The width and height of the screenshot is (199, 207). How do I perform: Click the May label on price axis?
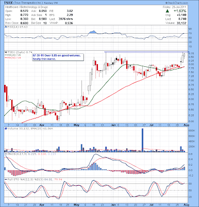(x=76, y=125)
